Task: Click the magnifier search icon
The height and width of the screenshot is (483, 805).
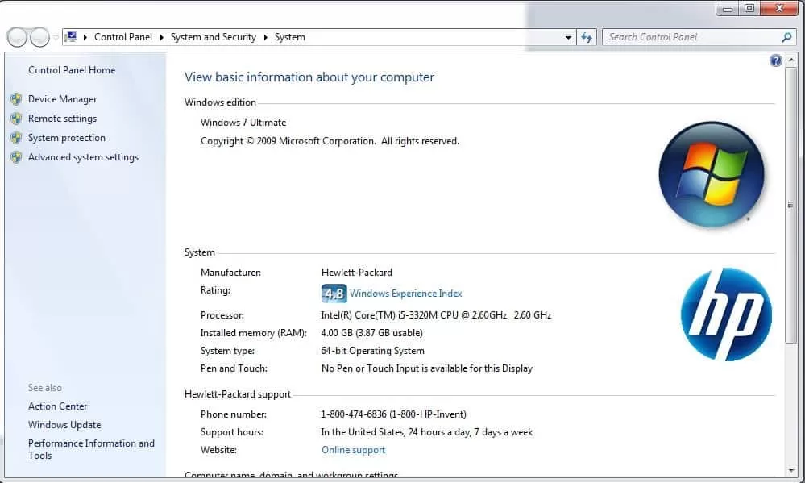Action: click(786, 37)
